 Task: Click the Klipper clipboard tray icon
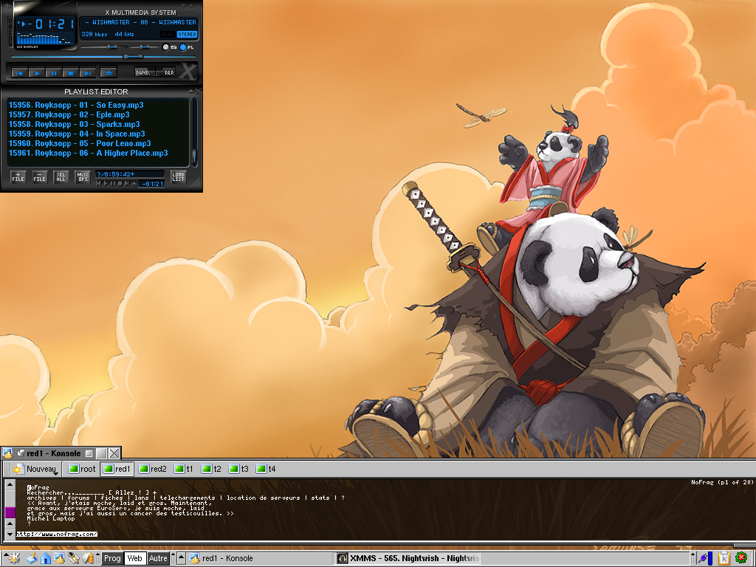[x=724, y=558]
